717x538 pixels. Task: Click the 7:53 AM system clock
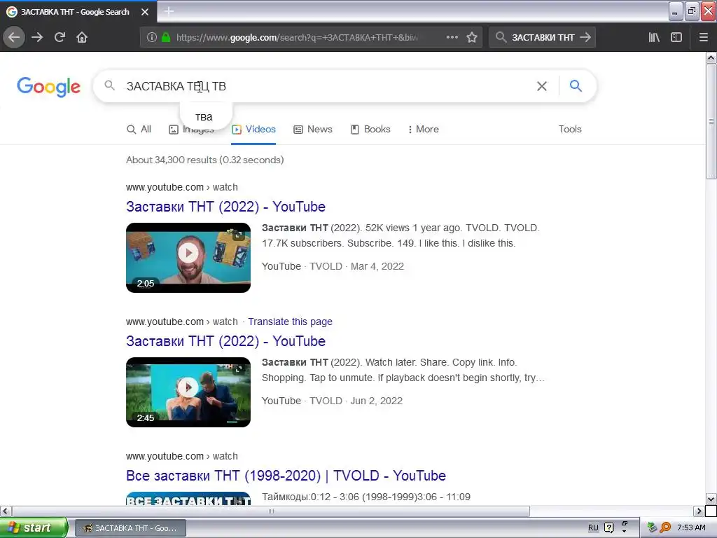pos(691,528)
